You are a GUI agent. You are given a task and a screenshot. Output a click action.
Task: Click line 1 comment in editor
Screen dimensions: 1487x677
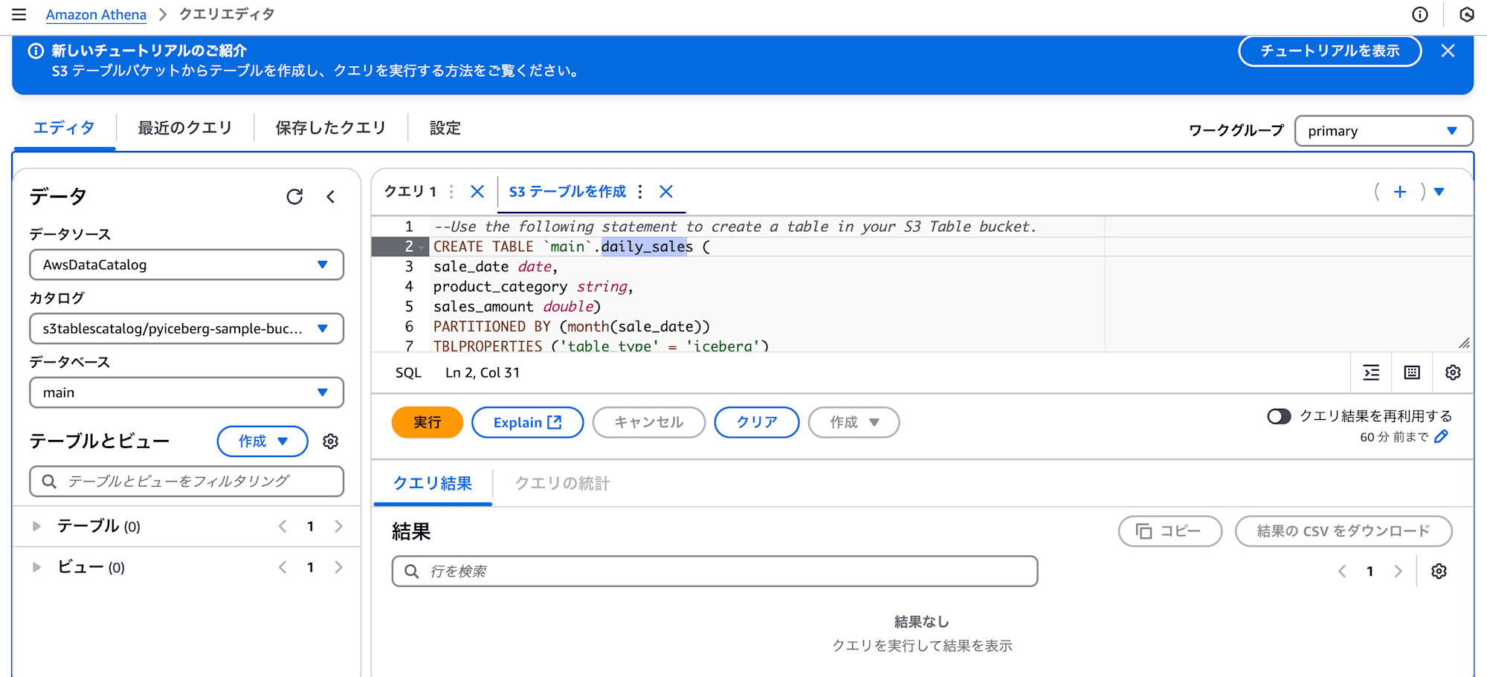coord(735,227)
